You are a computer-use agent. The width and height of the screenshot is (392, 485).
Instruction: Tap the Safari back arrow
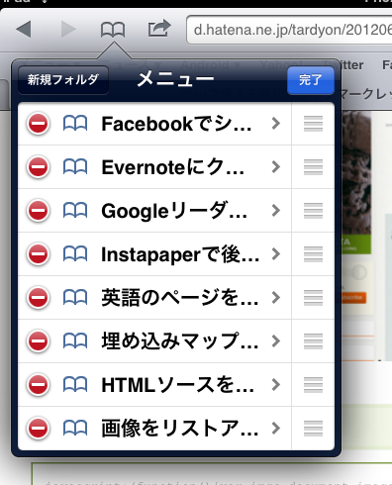click(24, 30)
